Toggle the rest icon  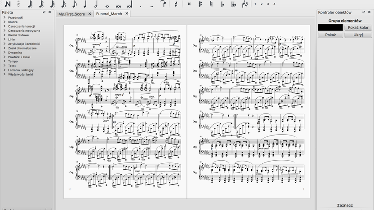pos(176,4)
